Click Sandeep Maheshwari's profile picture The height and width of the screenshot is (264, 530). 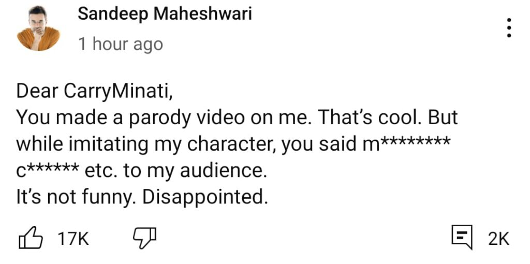[39, 28]
